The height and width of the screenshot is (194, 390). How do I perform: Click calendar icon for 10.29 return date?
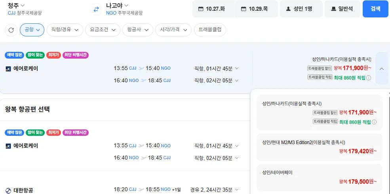[x=244, y=9]
